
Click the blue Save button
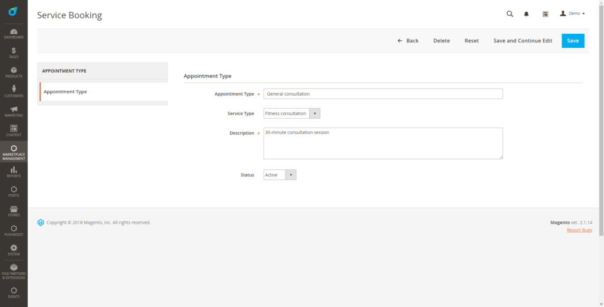click(573, 41)
